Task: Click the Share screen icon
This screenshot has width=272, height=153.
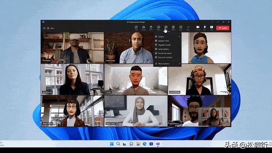Action: point(212,27)
